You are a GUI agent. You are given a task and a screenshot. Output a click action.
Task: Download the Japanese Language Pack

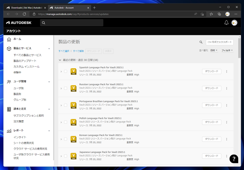click(x=212, y=156)
